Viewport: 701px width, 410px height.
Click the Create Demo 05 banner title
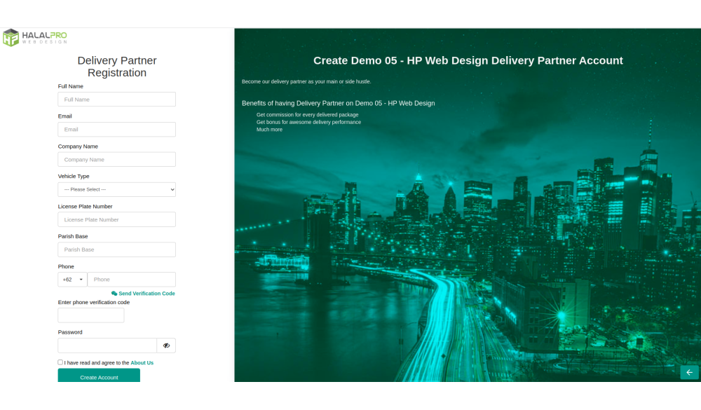point(468,61)
